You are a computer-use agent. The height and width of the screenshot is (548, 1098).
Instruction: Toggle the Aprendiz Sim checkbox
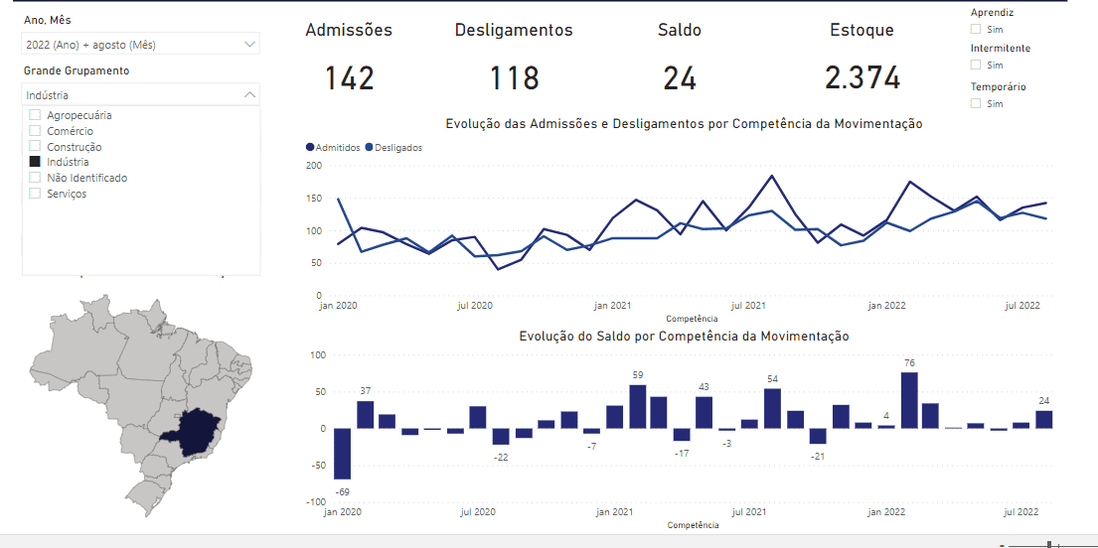pyautogui.click(x=976, y=30)
